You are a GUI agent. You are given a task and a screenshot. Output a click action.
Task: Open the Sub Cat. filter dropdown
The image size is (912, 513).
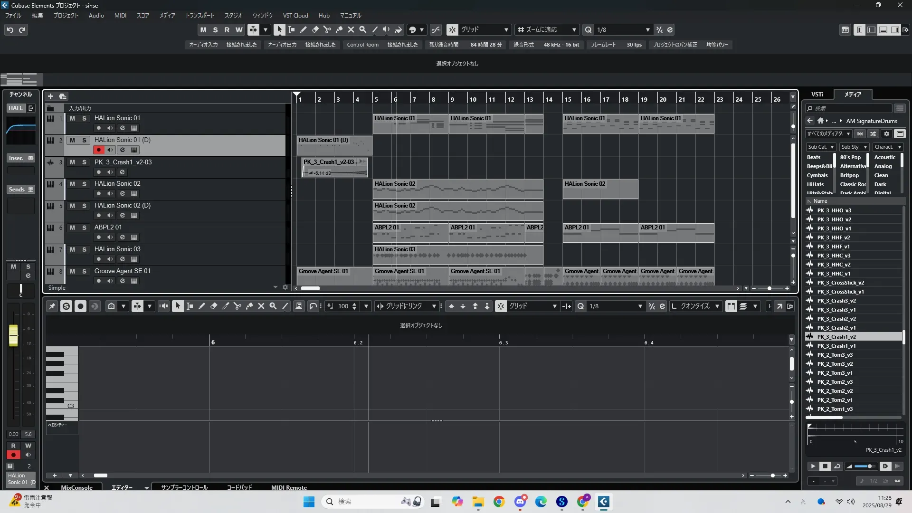point(821,147)
